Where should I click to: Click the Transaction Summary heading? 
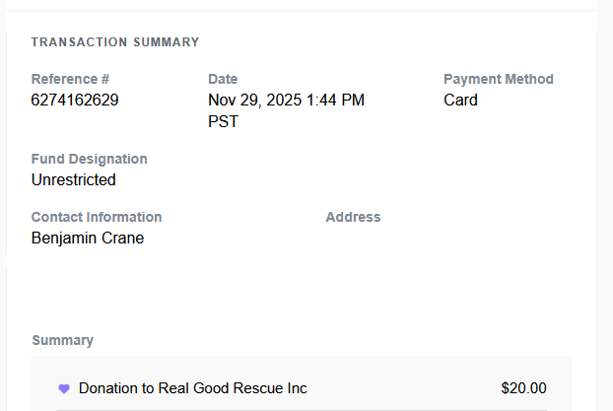pyautogui.click(x=115, y=42)
